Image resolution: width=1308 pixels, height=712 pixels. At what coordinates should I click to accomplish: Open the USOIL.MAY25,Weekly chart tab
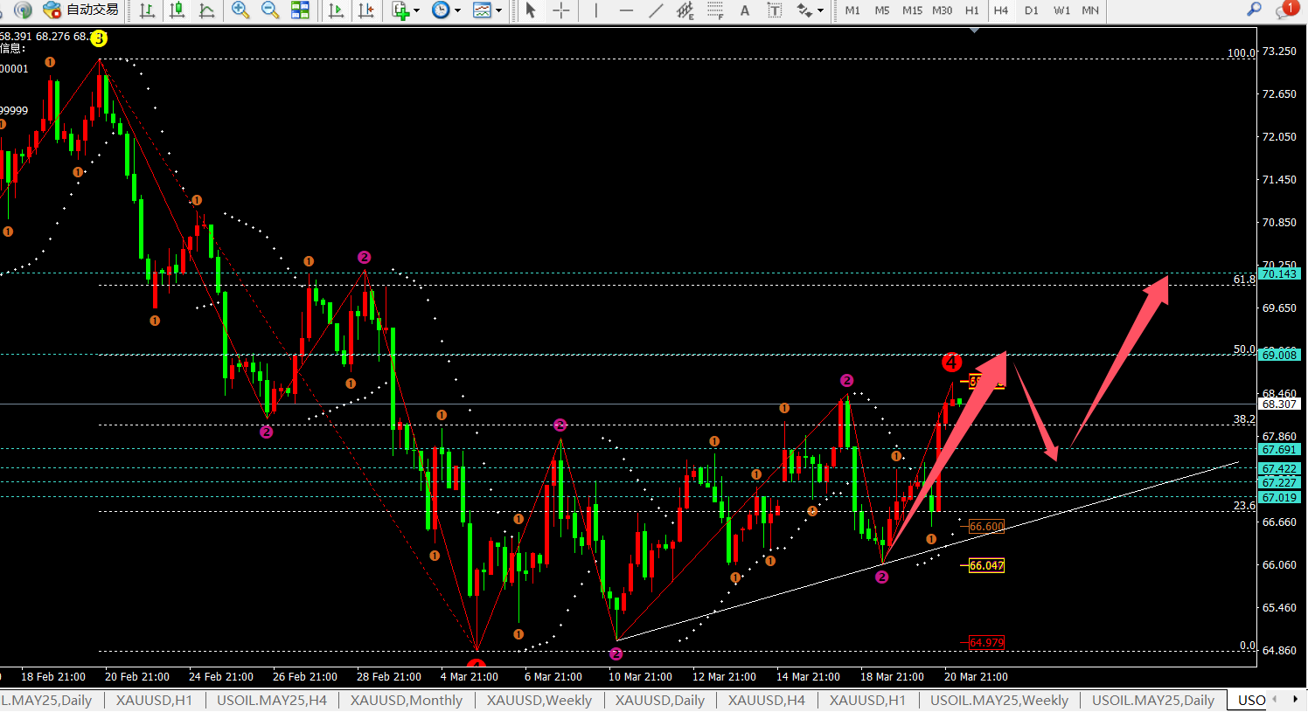(998, 701)
